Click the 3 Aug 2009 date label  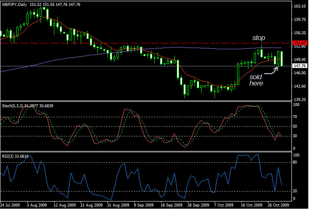tap(36, 205)
